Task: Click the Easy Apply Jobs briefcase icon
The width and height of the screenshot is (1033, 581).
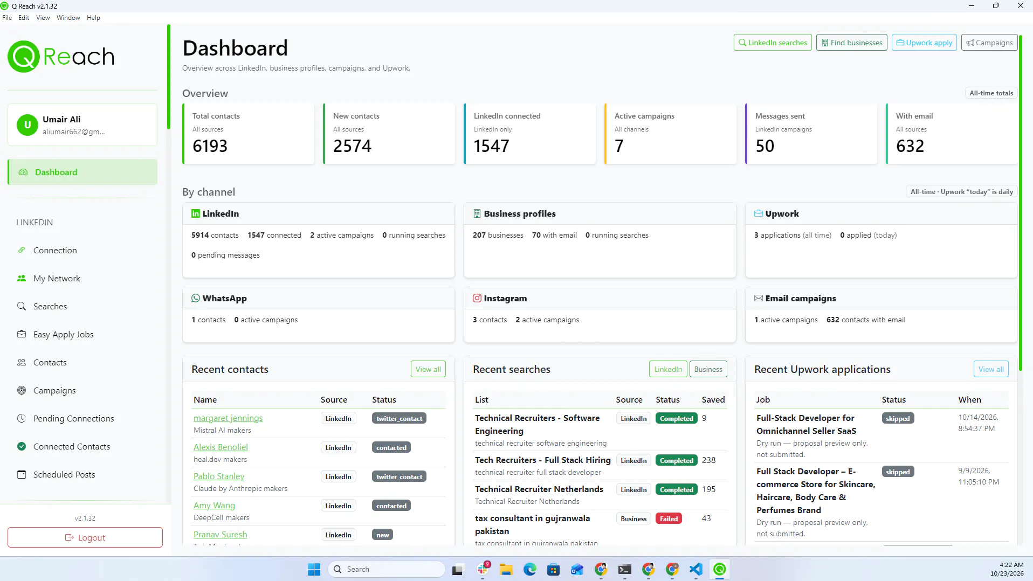Action: tap(22, 334)
